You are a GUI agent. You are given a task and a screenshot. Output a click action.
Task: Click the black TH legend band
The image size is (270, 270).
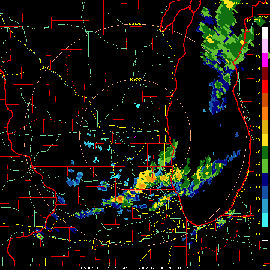[265, 233]
